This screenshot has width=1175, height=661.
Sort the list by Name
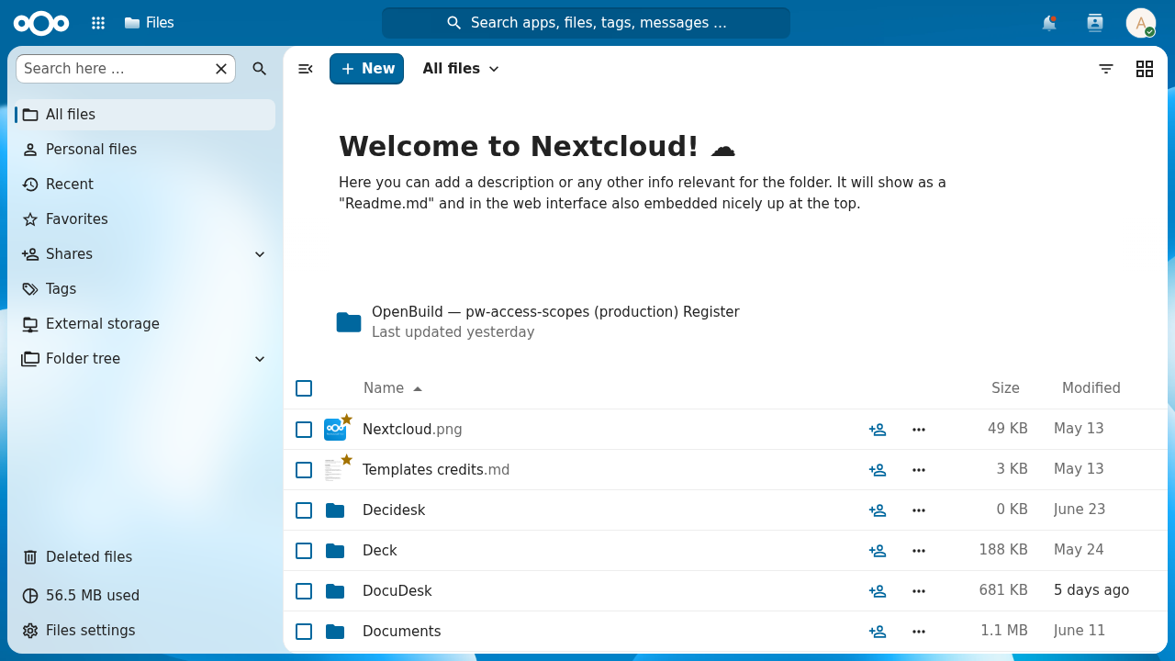pos(393,388)
